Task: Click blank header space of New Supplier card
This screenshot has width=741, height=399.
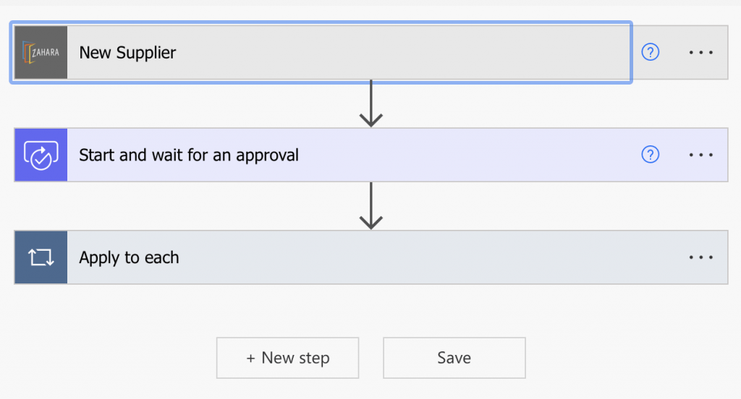Action: click(402, 53)
